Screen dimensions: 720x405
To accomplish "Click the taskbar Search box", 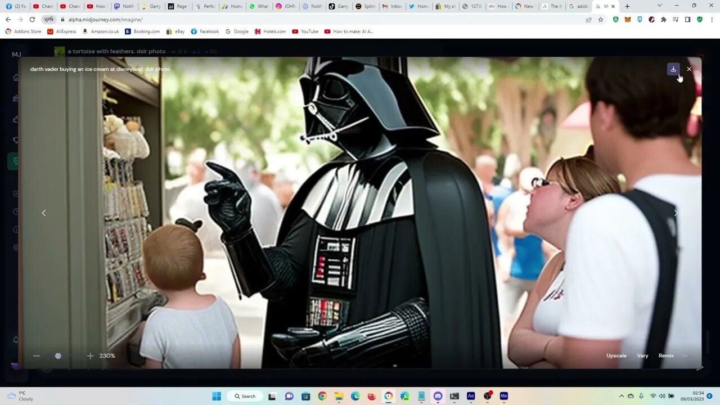I will coord(245,396).
